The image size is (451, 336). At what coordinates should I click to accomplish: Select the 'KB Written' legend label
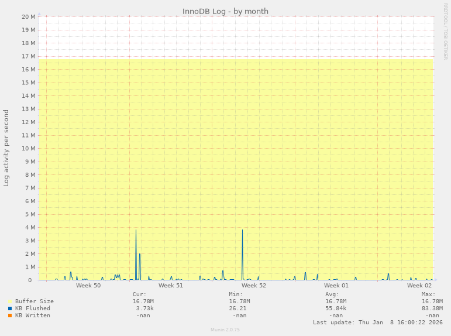pos(33,316)
